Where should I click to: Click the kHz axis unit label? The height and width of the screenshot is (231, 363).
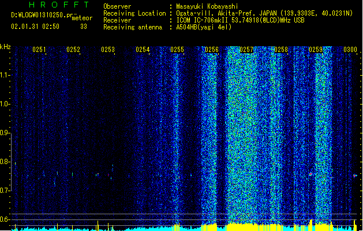(5, 47)
